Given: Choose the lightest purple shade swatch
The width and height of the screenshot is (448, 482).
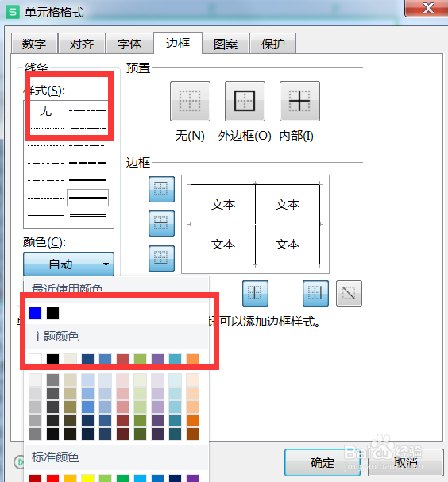Looking at the screenshot, I should pyautogui.click(x=158, y=380).
